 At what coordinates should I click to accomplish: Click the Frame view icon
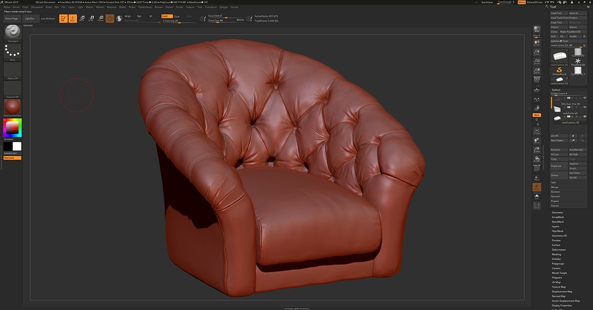pos(537,132)
